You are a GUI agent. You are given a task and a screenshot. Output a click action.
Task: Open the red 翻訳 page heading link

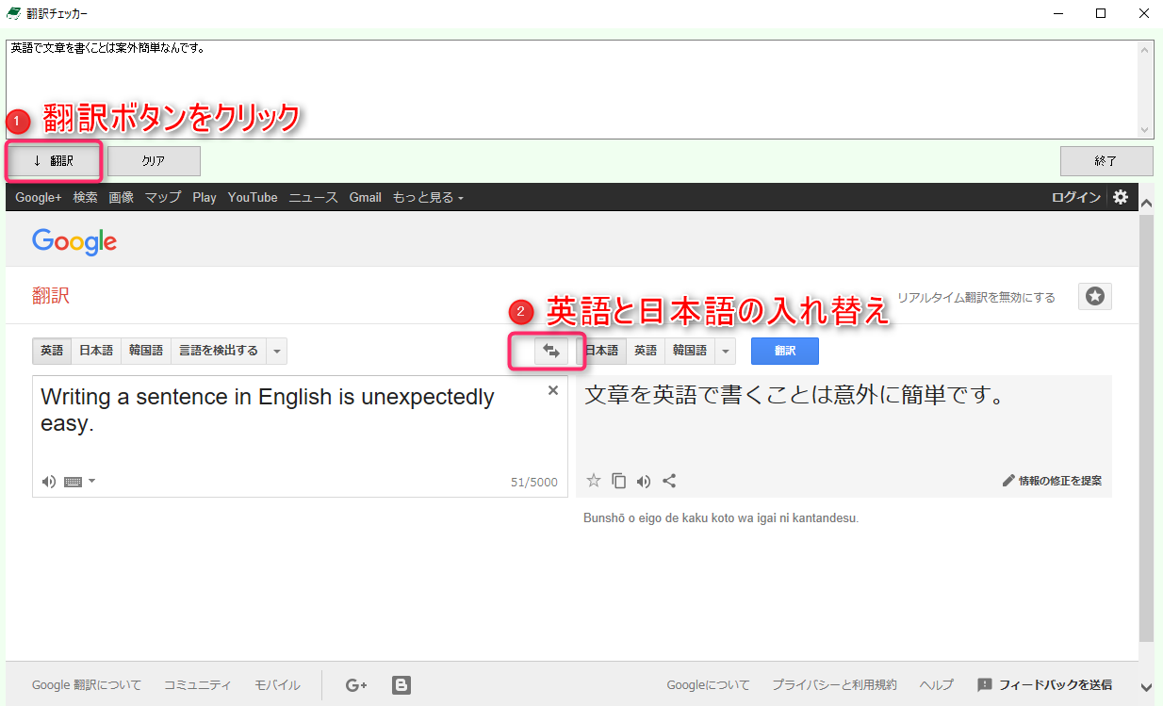point(51,296)
